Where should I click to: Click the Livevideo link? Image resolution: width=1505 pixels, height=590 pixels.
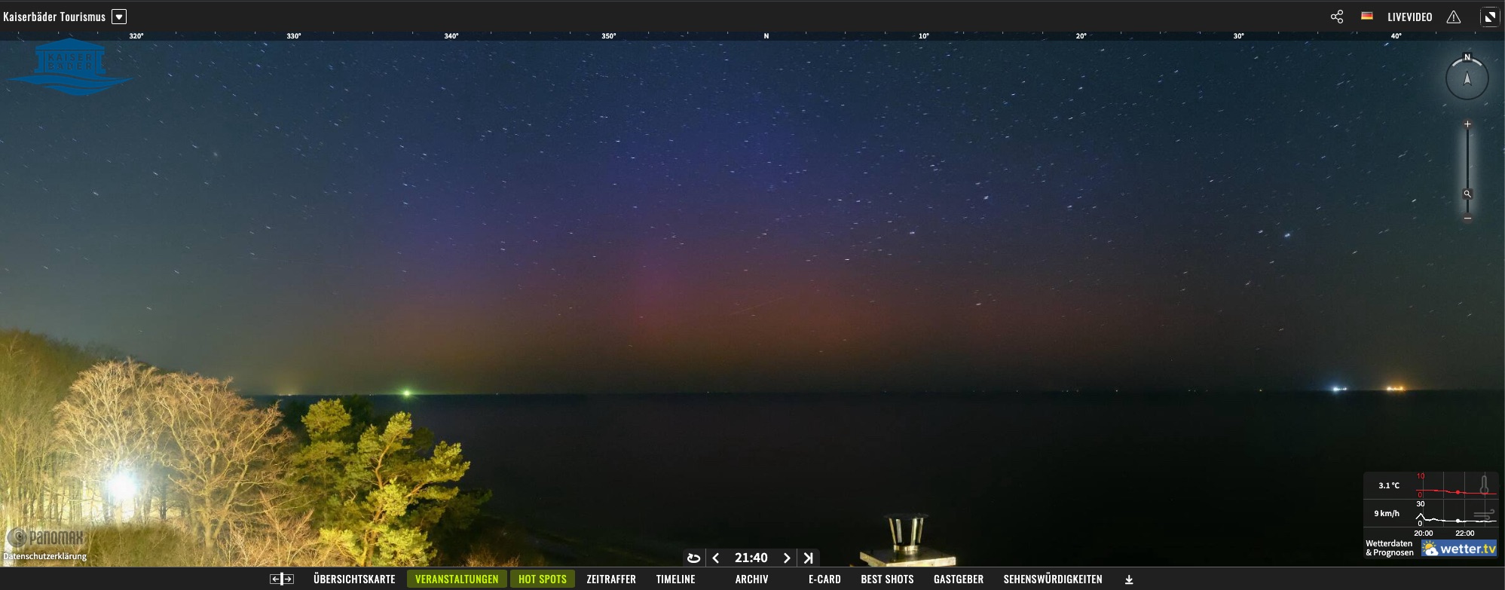[1409, 17]
